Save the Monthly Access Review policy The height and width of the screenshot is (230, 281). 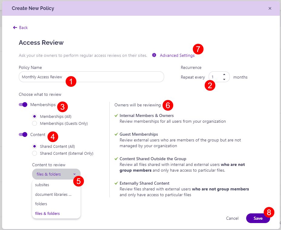coord(258,218)
